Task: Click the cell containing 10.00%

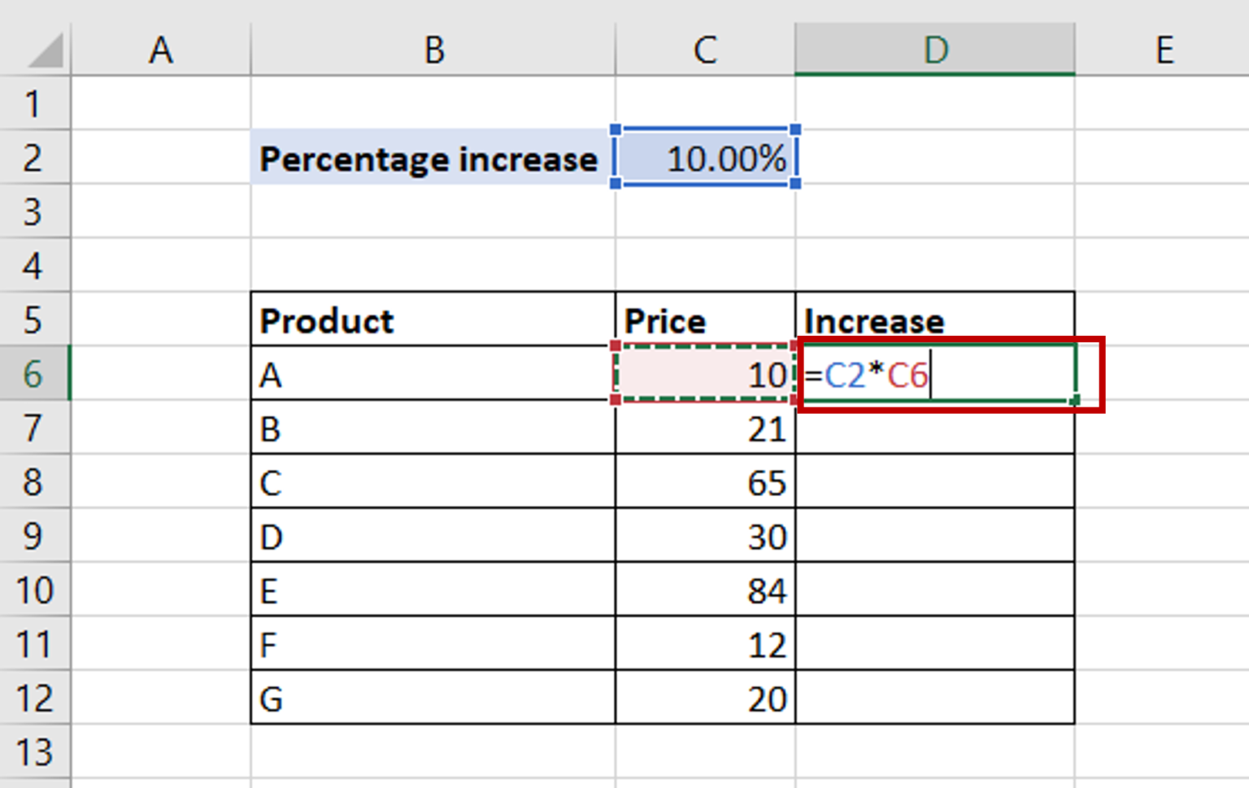Action: point(704,159)
